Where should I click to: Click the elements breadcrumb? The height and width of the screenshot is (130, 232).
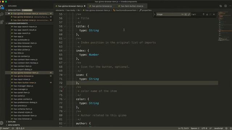click(60, 10)
